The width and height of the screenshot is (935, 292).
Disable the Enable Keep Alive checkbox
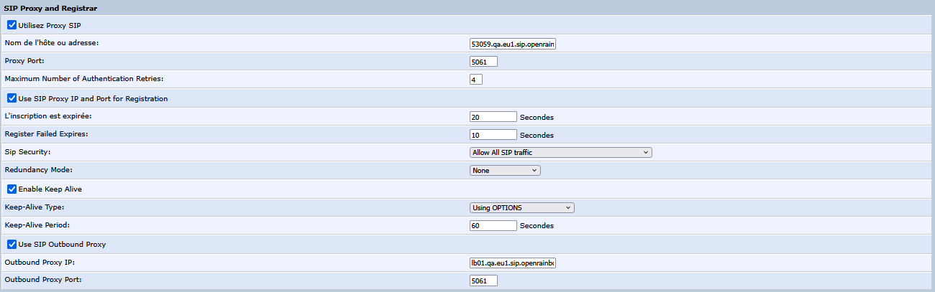12,189
